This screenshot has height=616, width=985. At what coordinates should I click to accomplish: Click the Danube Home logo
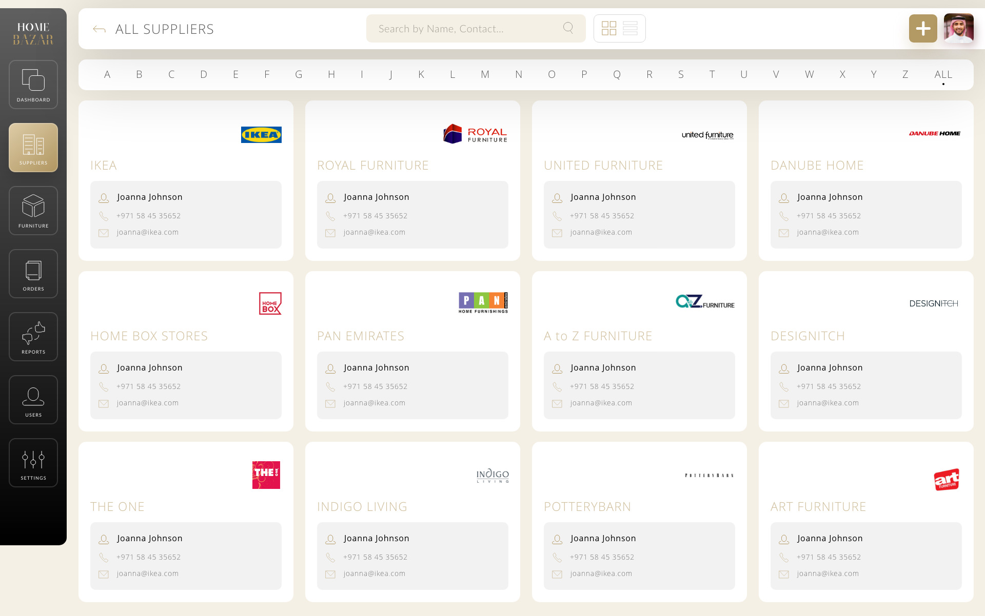coord(934,133)
